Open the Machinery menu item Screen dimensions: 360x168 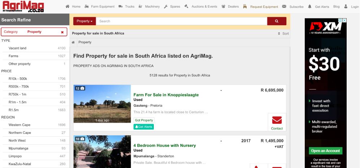[x=152, y=6]
